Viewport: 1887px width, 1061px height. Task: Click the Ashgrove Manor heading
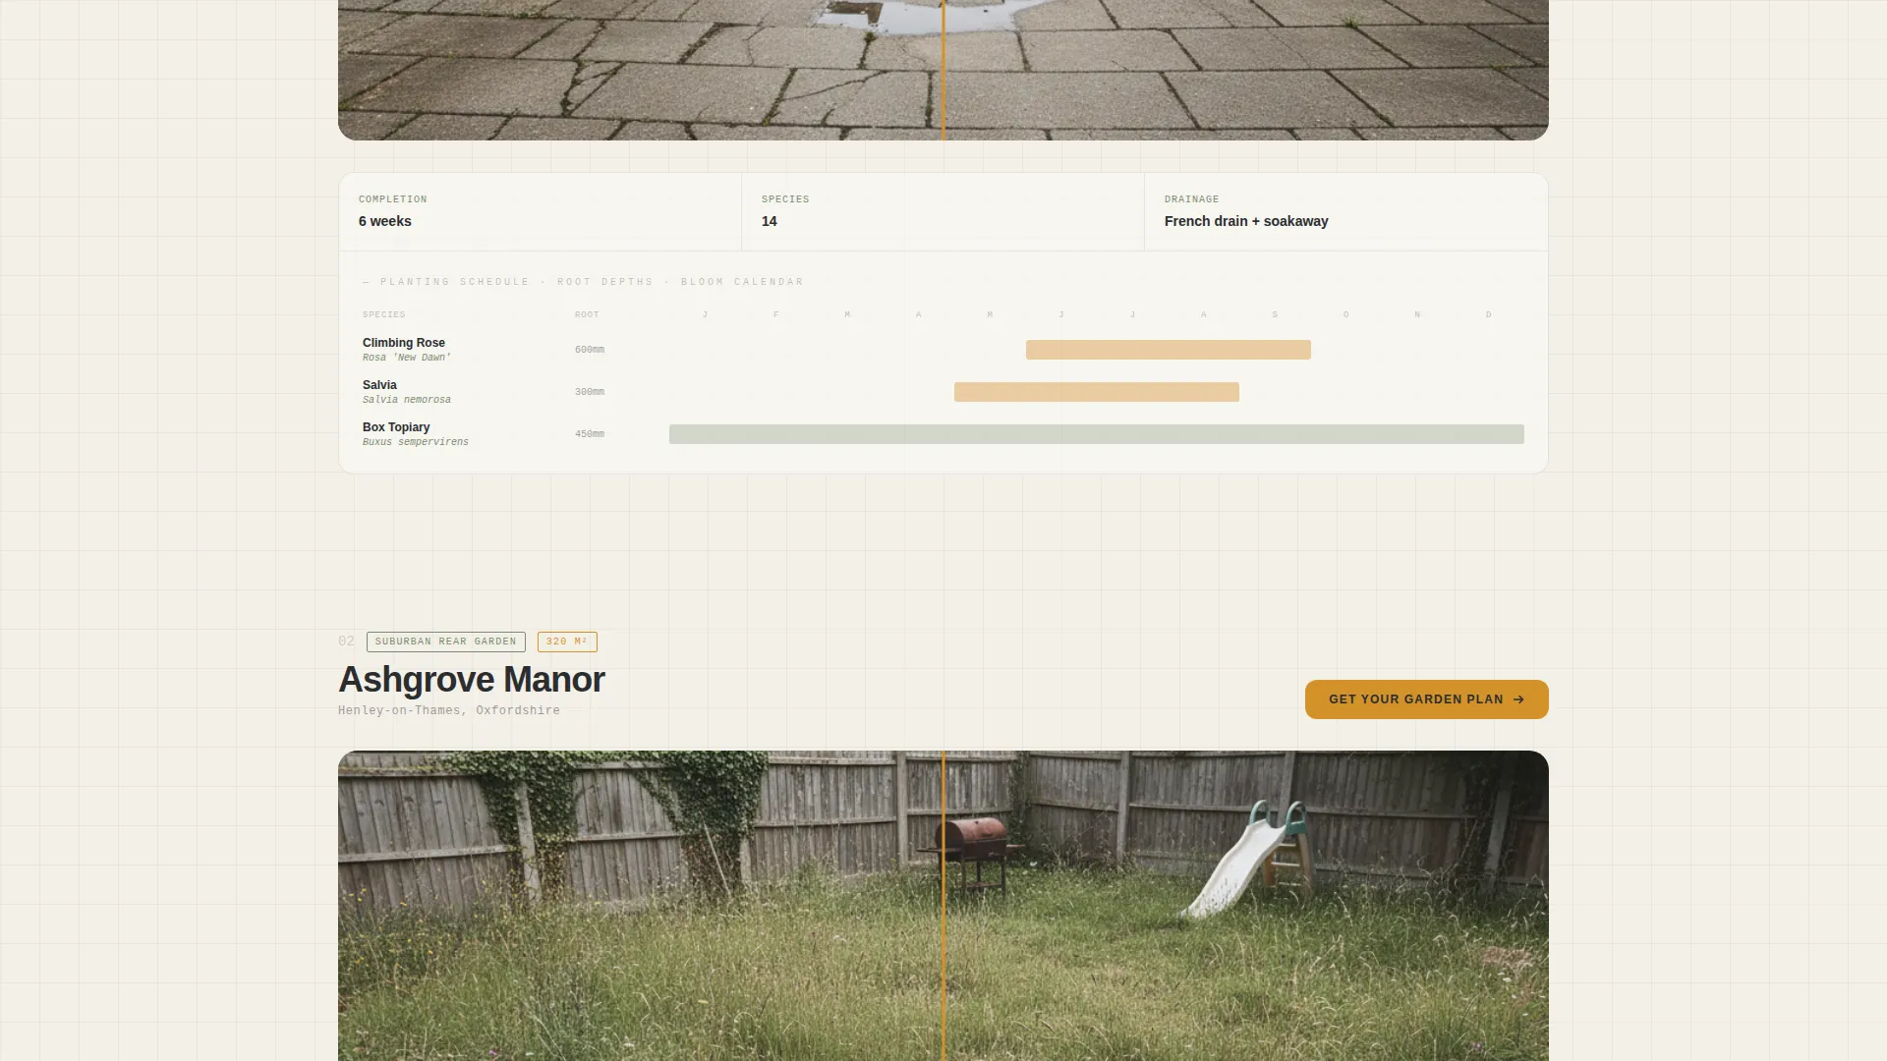[x=472, y=680]
